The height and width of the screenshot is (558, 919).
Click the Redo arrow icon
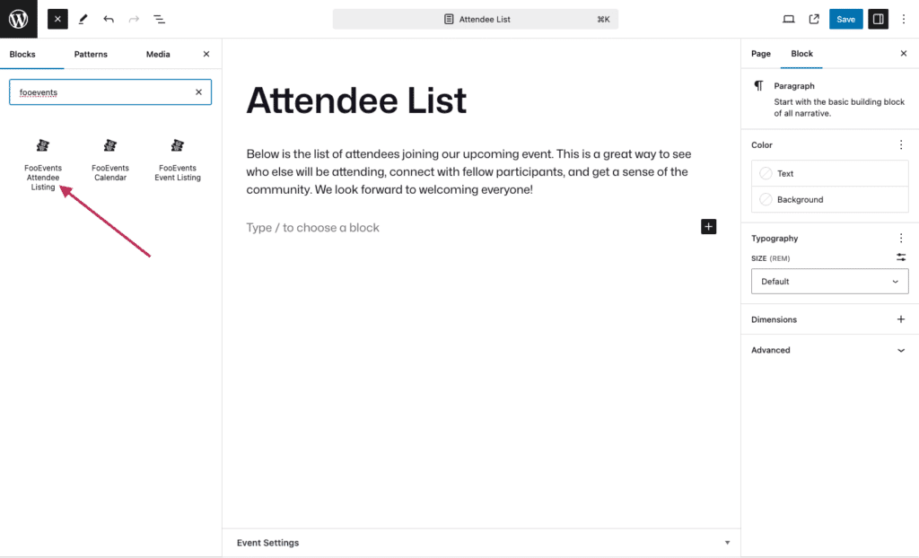(x=133, y=18)
